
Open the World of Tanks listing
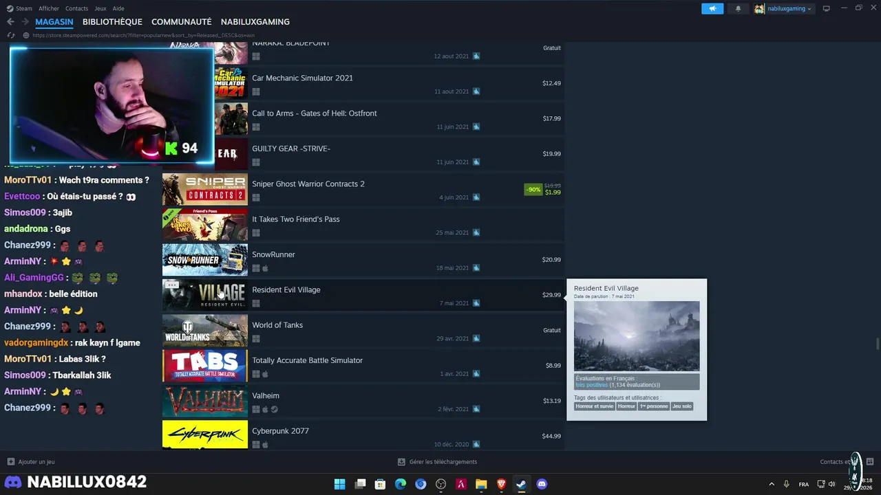pyautogui.click(x=277, y=325)
